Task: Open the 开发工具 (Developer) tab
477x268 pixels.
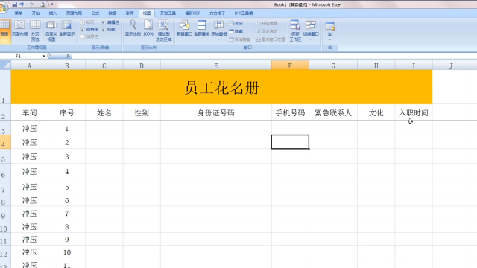Action: pyautogui.click(x=168, y=13)
